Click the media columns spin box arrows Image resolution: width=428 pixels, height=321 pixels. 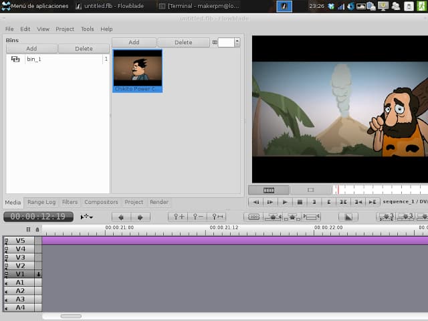pyautogui.click(x=237, y=42)
